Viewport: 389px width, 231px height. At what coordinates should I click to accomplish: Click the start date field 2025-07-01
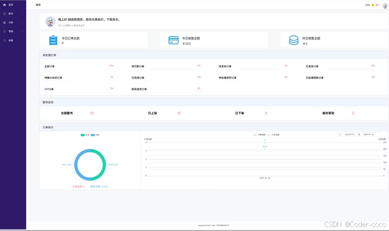tap(350, 135)
